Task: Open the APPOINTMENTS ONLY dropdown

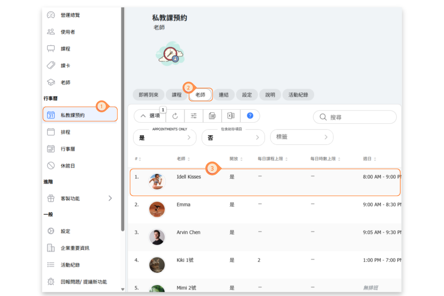Action: 165,138
